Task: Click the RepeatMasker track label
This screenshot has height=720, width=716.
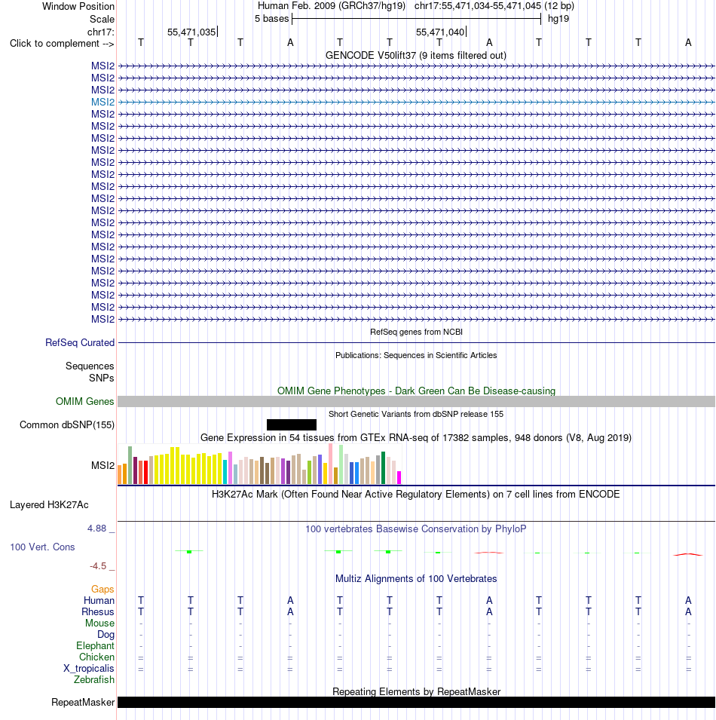Action: pos(83,702)
